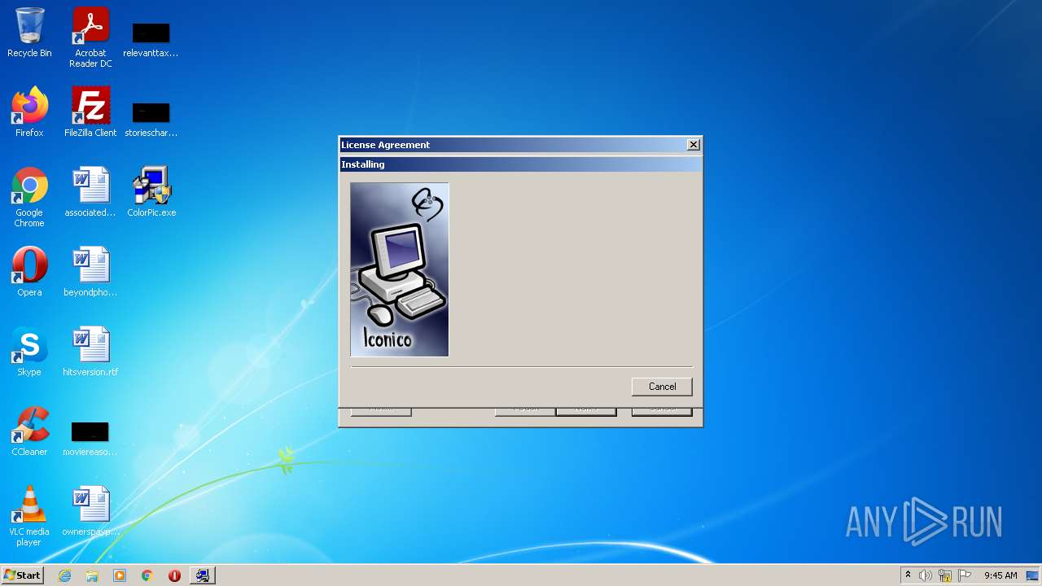Image resolution: width=1042 pixels, height=586 pixels.
Task: Launch Opera browser from desktop
Action: (x=29, y=272)
